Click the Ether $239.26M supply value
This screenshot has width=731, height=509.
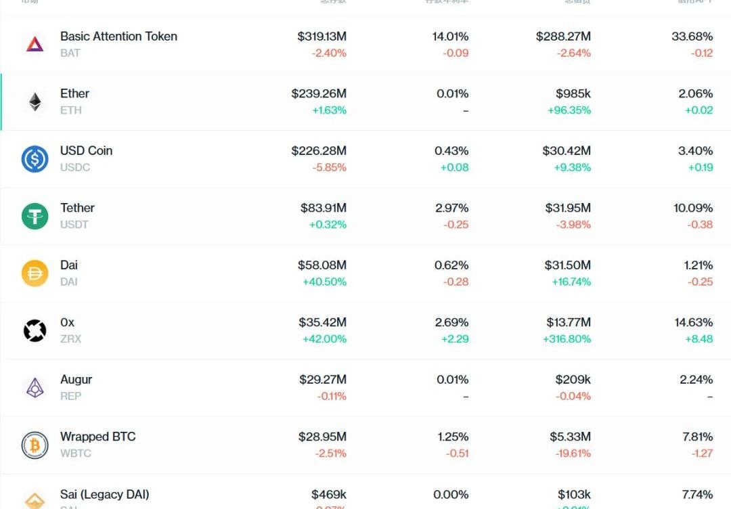click(x=319, y=94)
